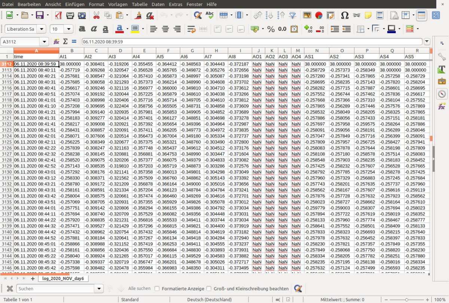Click the add new sheet plus button
Viewport: 449px width, 303px height.
33,278
